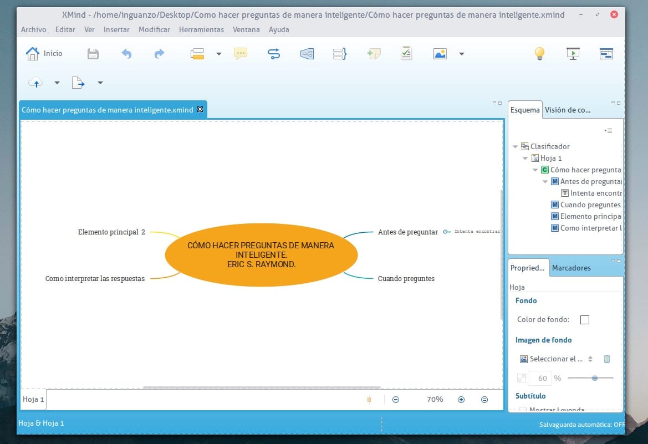Viewport: 648px width, 444px height.
Task: Add a relationship using the curved arrow icon
Action: click(273, 54)
